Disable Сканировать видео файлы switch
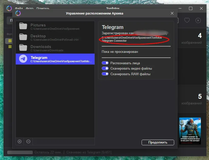Viewport: 209px width, 160px height. (105, 69)
